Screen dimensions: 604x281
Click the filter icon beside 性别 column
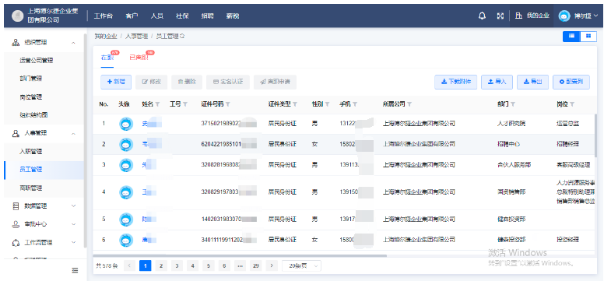[327, 104]
